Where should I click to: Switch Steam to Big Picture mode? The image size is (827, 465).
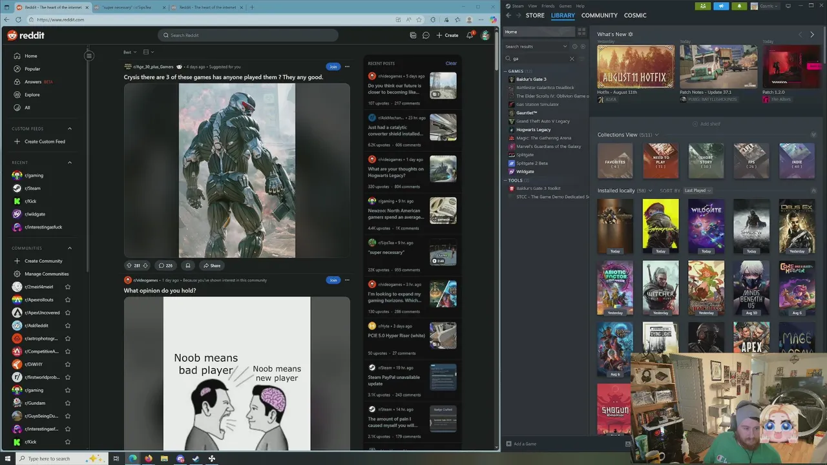point(788,6)
